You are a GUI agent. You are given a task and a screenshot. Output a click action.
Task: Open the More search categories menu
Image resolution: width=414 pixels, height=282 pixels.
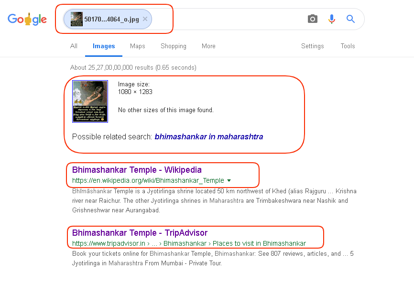[x=208, y=46]
